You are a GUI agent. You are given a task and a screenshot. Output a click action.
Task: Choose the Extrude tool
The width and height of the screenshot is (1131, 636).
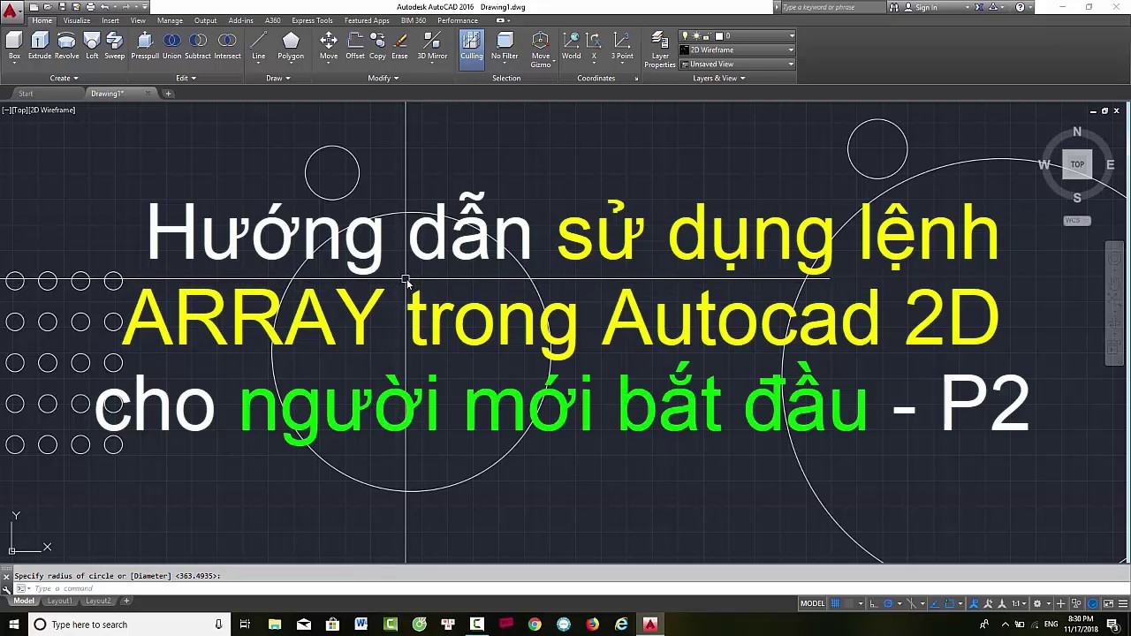pyautogui.click(x=40, y=46)
